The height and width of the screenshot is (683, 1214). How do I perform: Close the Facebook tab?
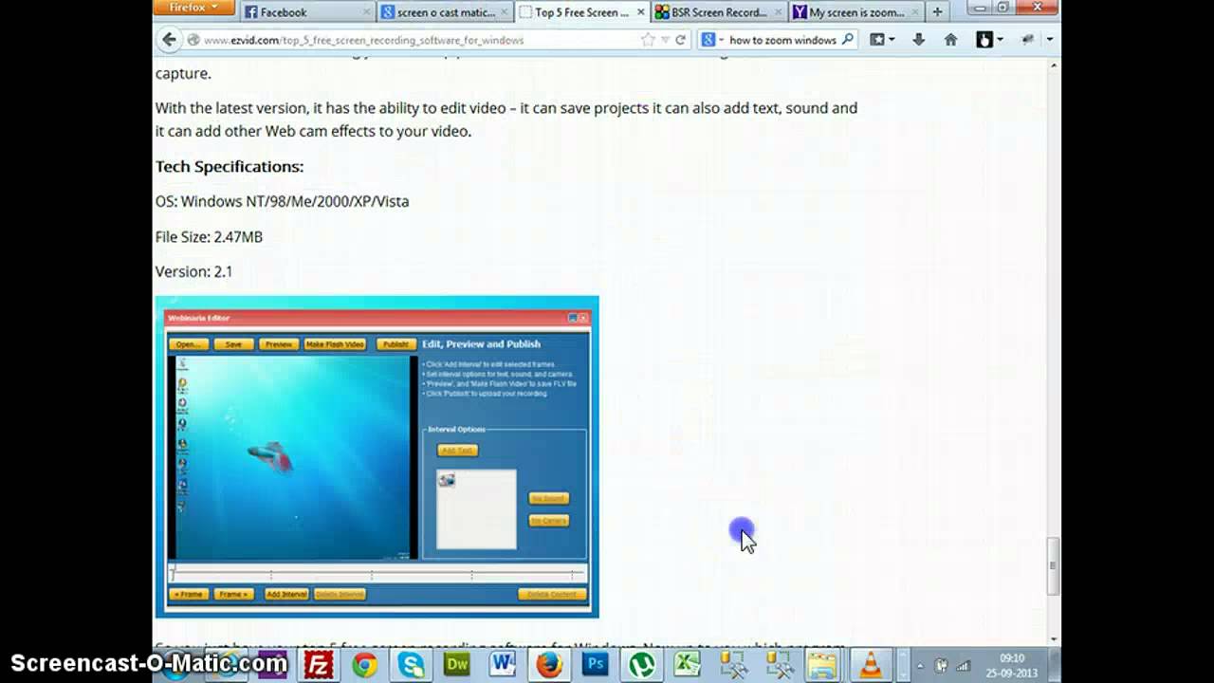pos(366,12)
